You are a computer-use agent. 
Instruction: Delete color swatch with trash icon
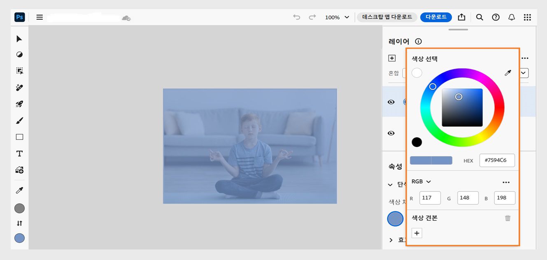pyautogui.click(x=507, y=218)
